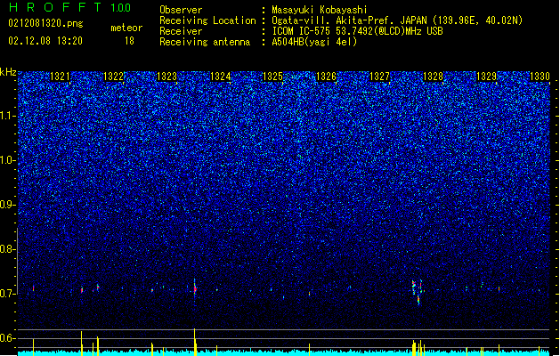
Task: Click the 1.1 frequency axis label
Action: (x=8, y=116)
